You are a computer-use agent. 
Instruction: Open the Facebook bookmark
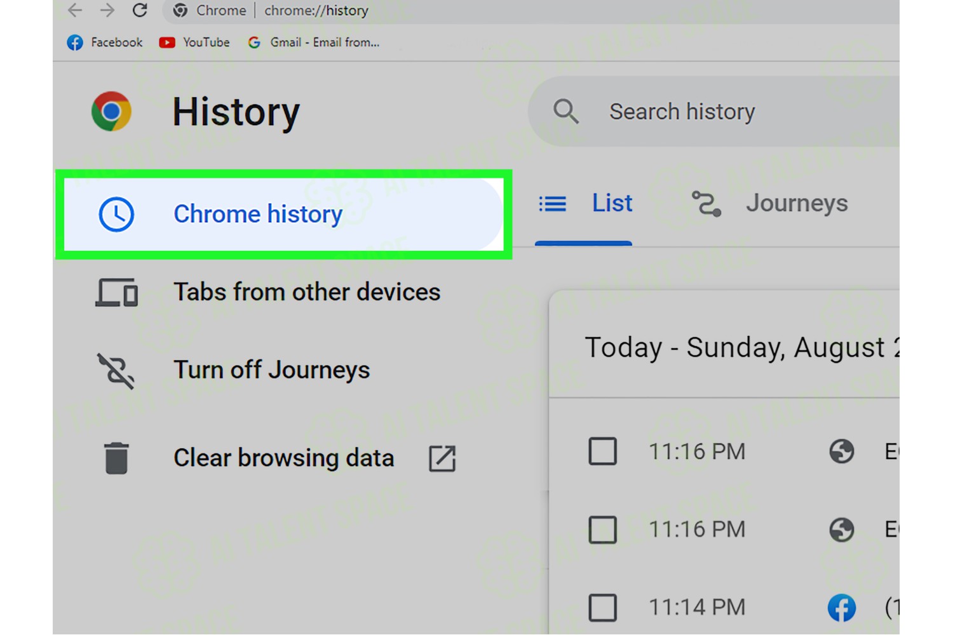tap(105, 43)
